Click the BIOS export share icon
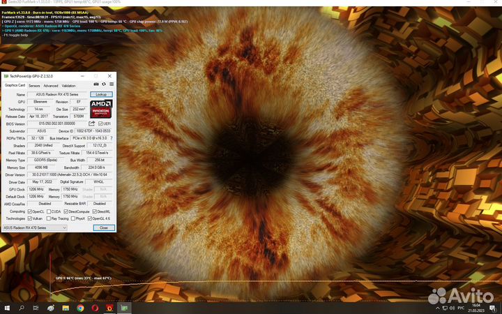The height and width of the screenshot is (314, 502). click(91, 124)
